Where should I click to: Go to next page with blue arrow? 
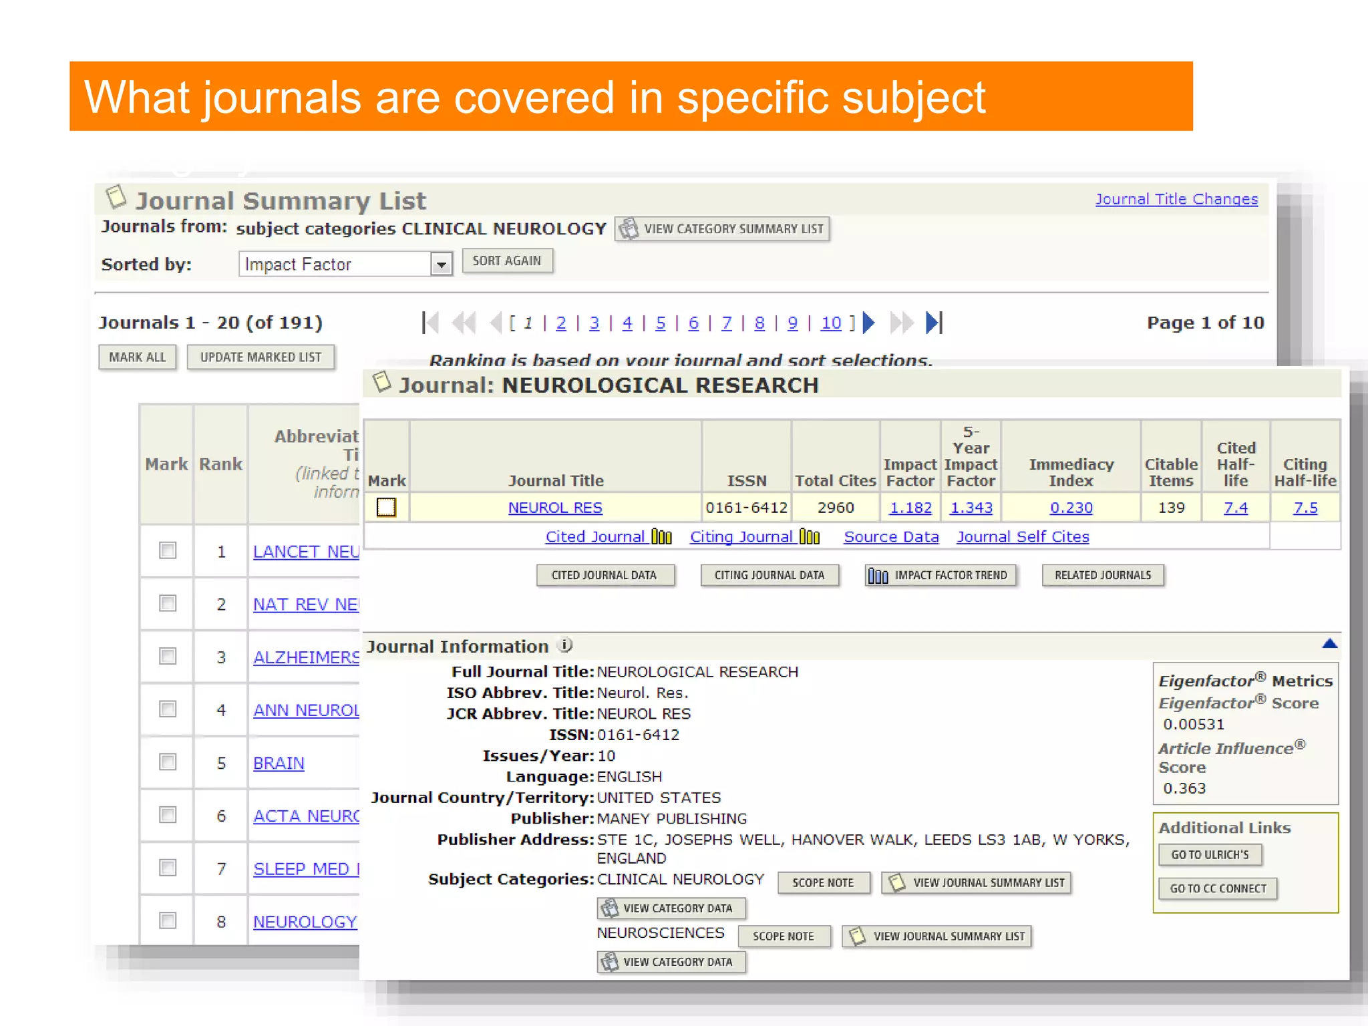click(868, 323)
